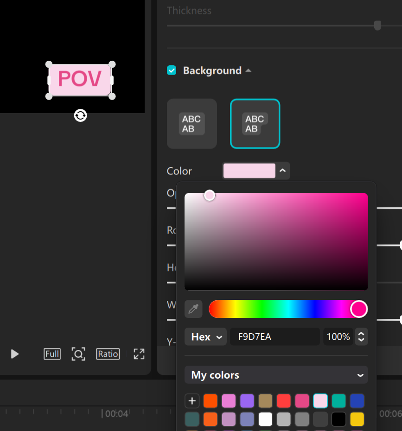The width and height of the screenshot is (402, 431).
Task: Pick the black swatch
Action: point(338,419)
